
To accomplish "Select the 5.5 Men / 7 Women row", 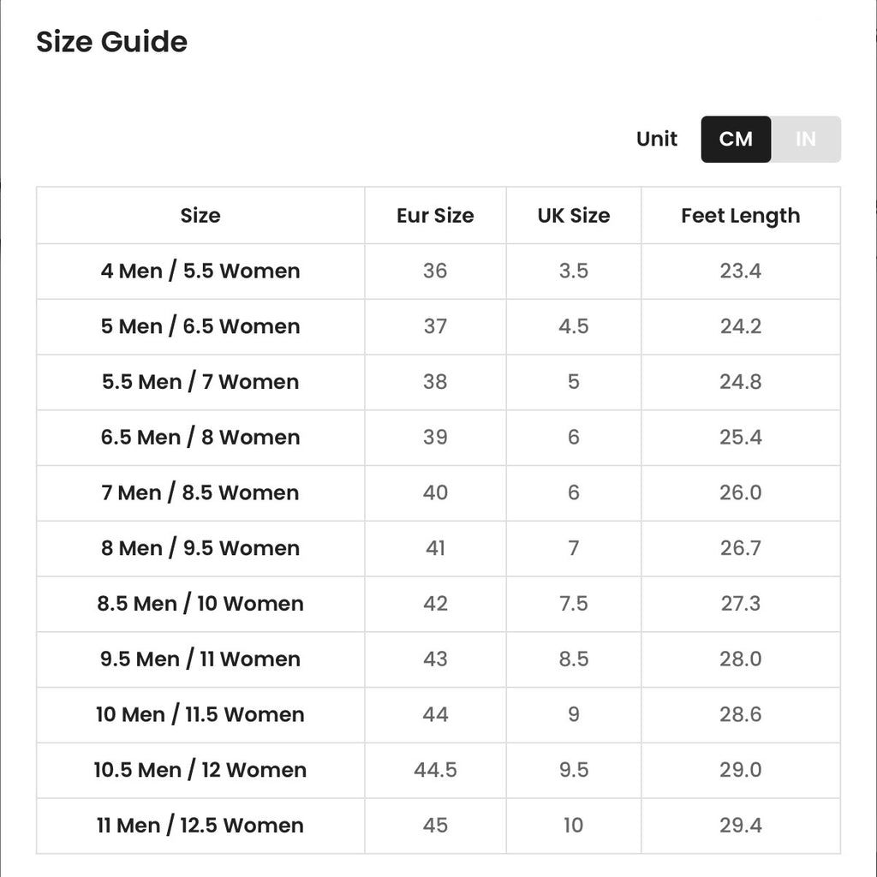I will click(438, 382).
